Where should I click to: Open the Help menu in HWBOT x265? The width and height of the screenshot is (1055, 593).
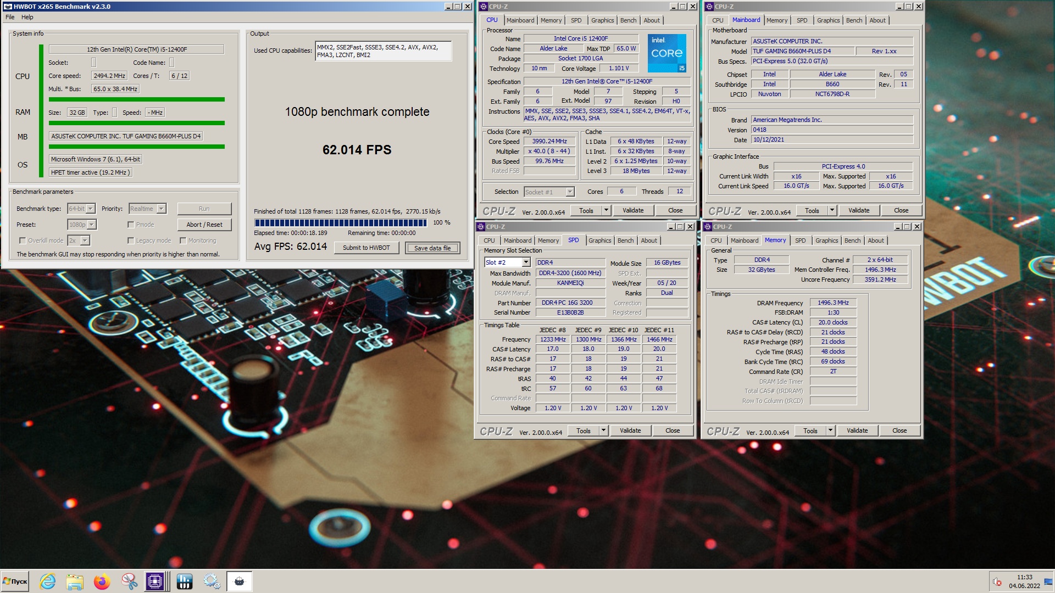coord(27,17)
